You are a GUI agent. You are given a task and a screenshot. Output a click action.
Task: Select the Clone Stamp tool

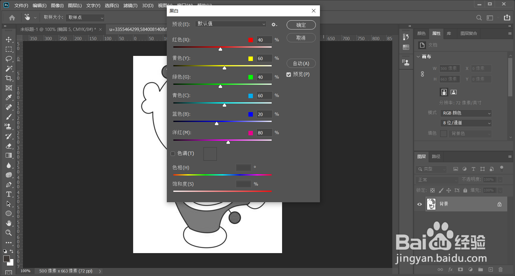coord(9,126)
